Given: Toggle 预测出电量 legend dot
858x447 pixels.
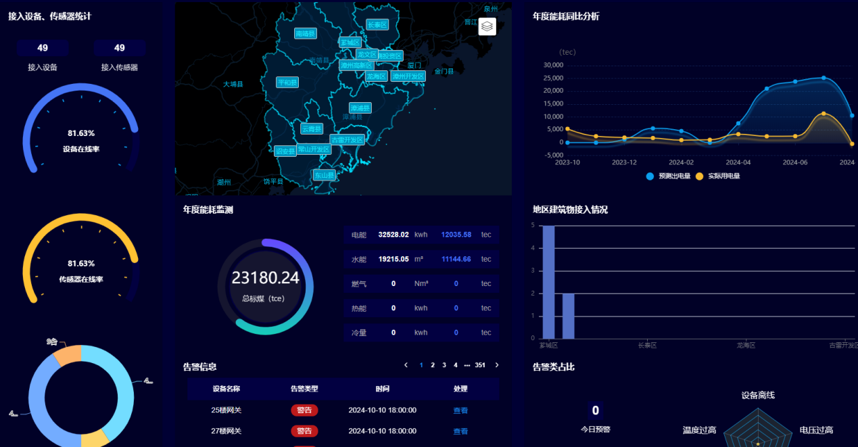Looking at the screenshot, I should click(650, 176).
